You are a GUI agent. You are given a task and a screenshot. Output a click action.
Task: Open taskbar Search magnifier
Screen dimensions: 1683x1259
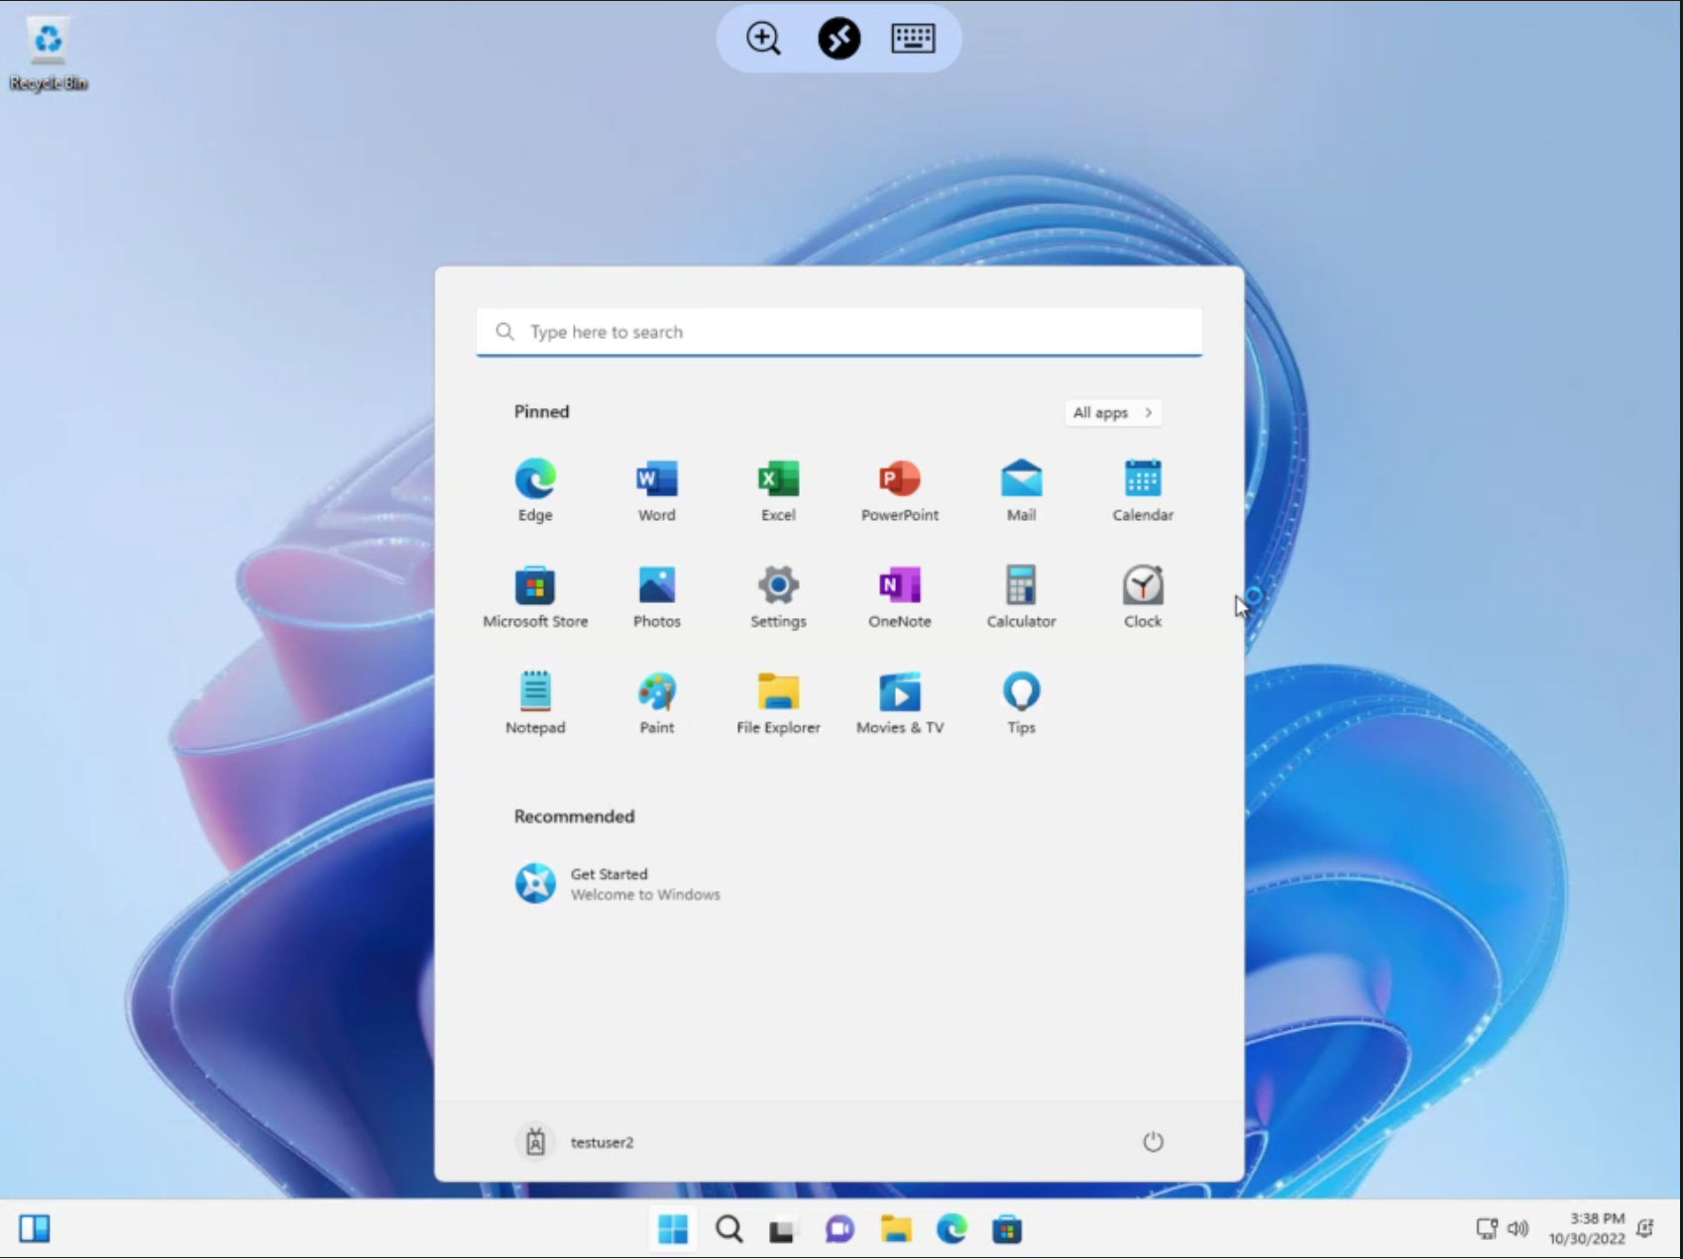(x=729, y=1229)
